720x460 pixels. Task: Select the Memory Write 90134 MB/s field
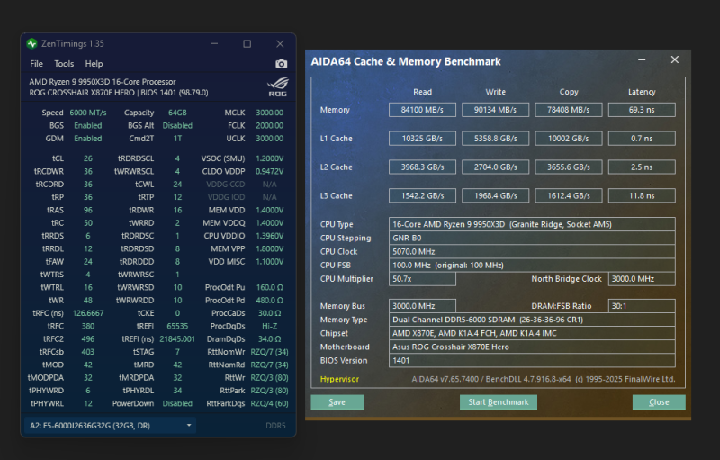click(495, 110)
